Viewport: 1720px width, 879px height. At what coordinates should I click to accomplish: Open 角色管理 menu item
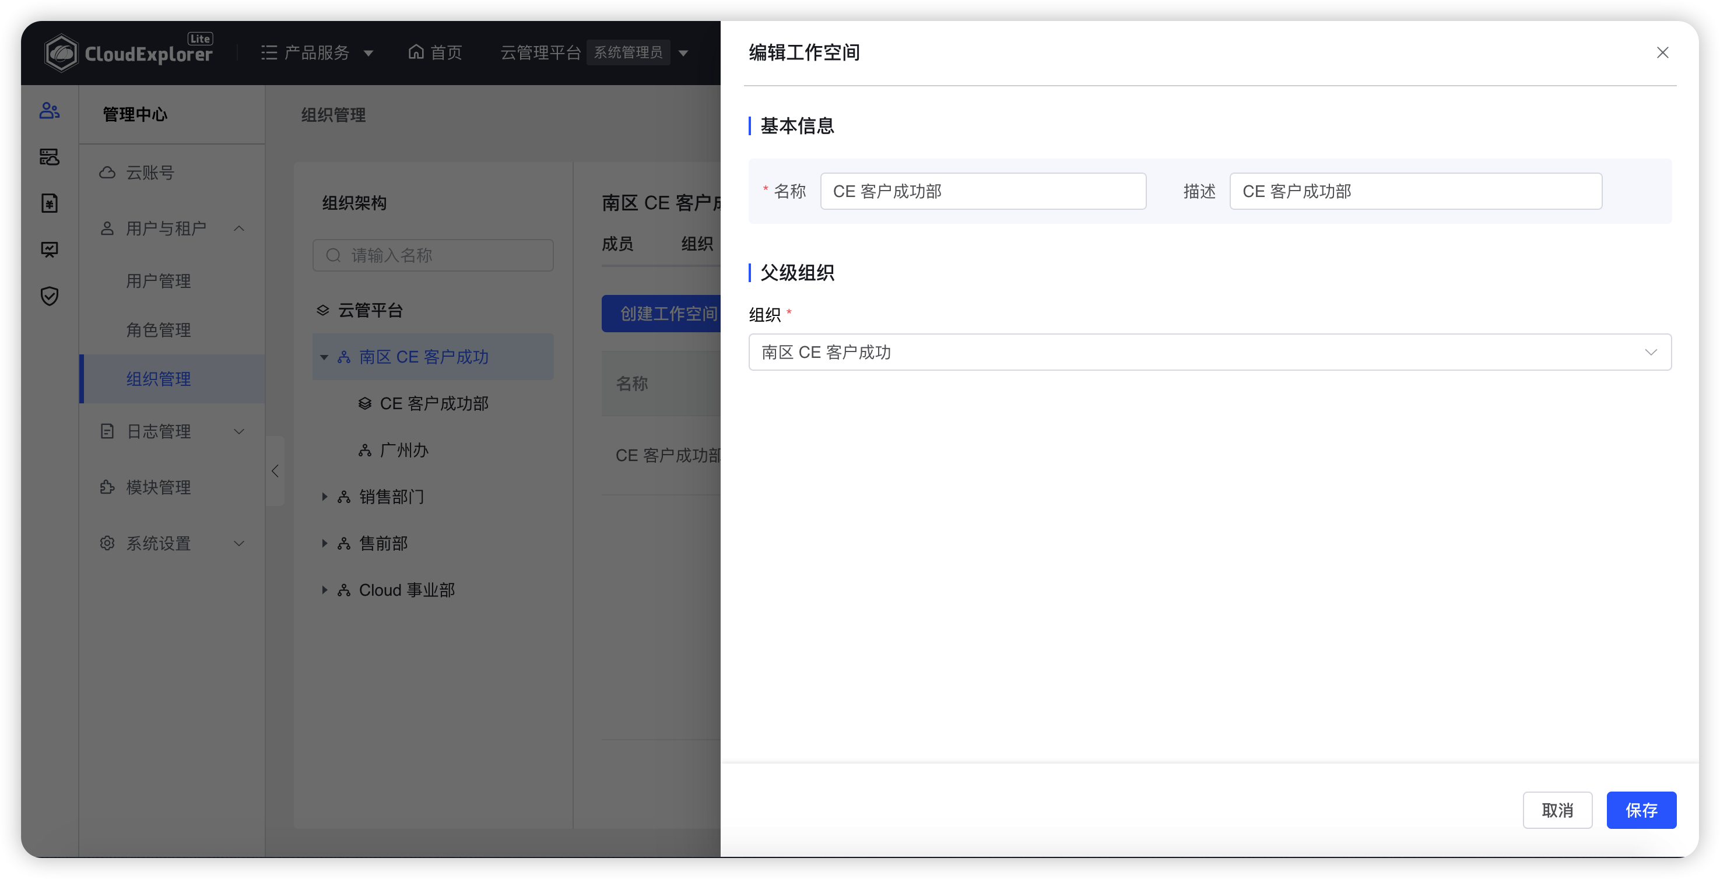click(158, 330)
